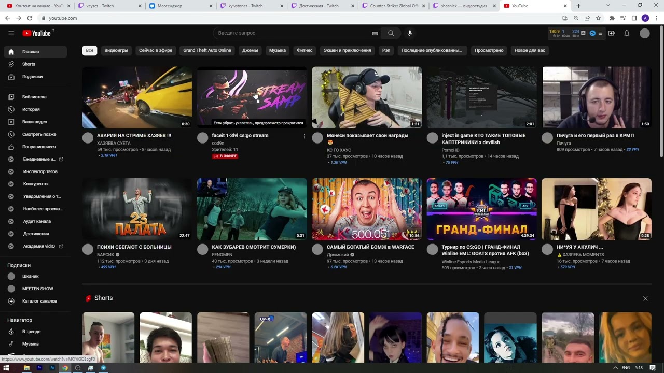Start voice search with the microphone
The width and height of the screenshot is (664, 373).
(x=409, y=33)
